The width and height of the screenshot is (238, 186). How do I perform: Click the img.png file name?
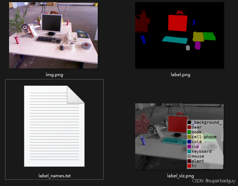coord(55,75)
